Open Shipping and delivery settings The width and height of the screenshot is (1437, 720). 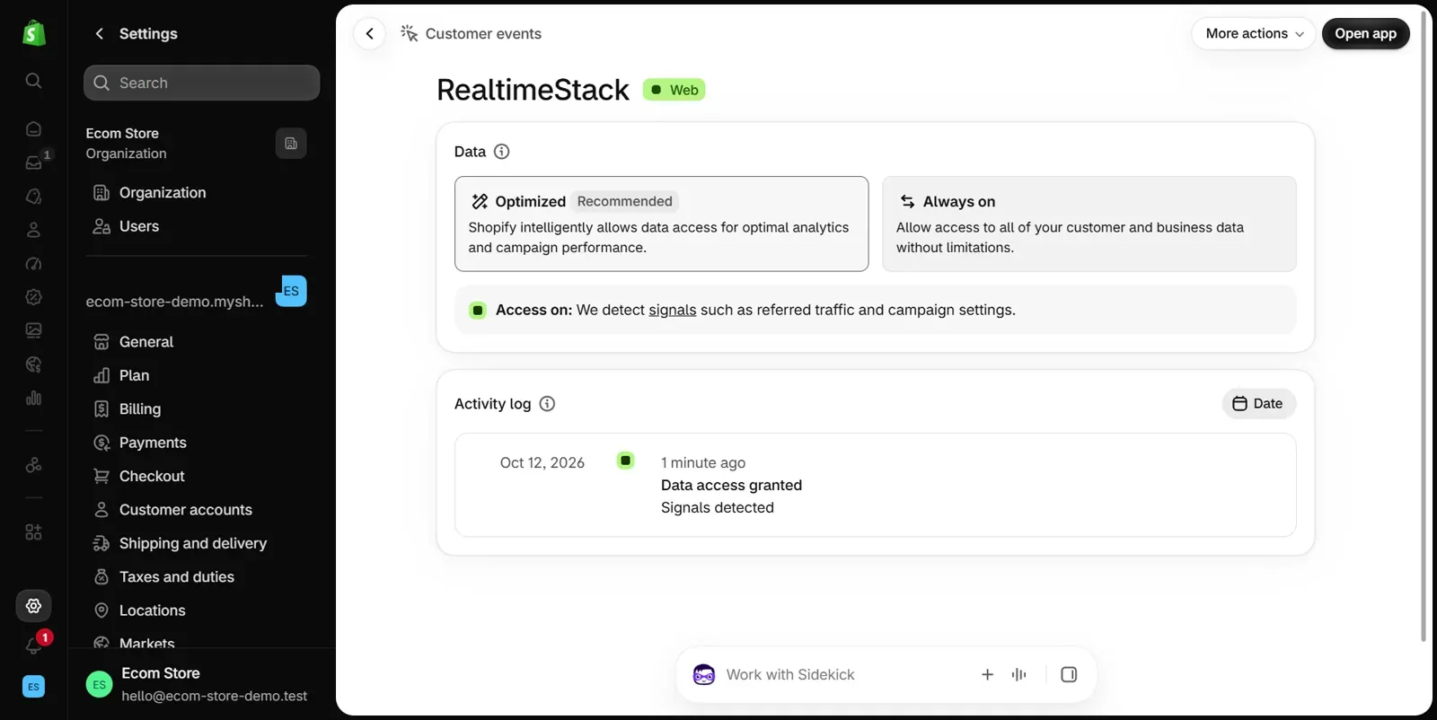193,544
